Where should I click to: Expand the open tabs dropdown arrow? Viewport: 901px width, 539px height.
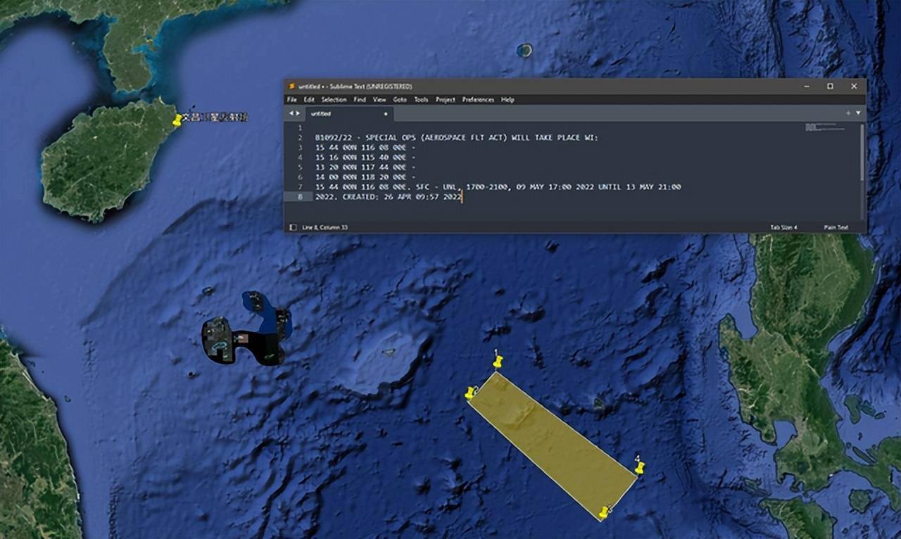point(857,113)
